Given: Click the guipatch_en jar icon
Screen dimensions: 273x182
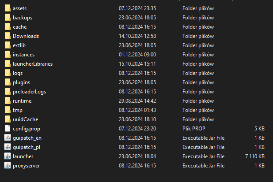Looking at the screenshot, I should pyautogui.click(x=7, y=137).
